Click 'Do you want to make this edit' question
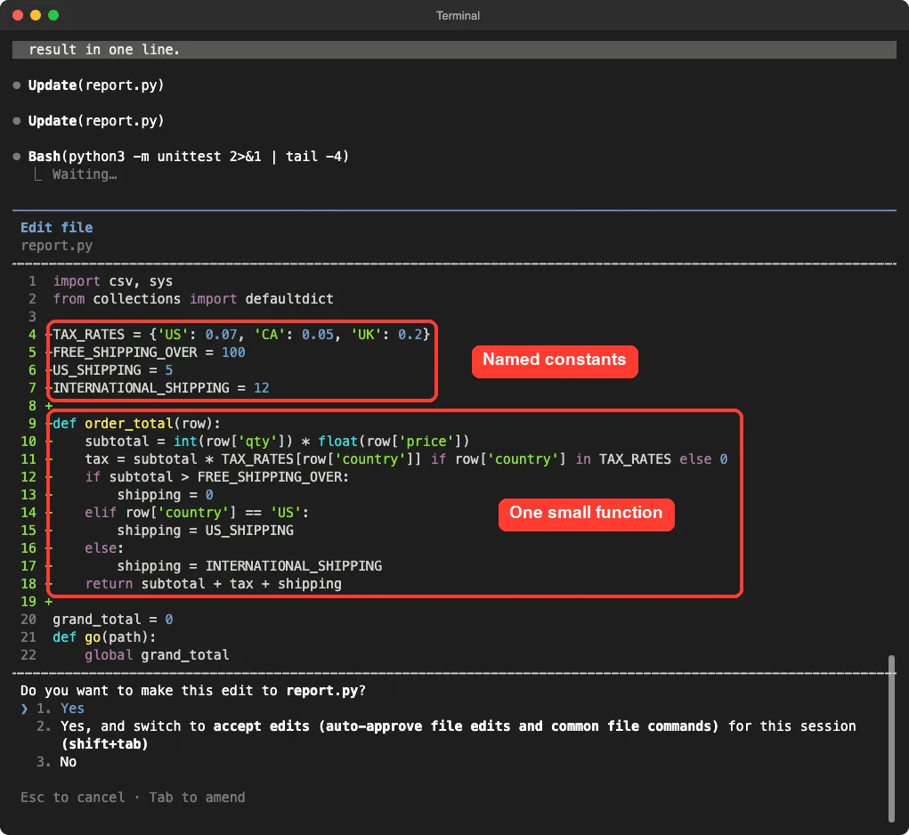This screenshot has height=835, width=909. point(193,690)
